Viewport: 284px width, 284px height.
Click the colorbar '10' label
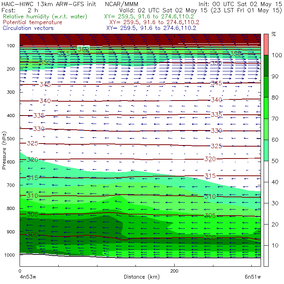275,245
